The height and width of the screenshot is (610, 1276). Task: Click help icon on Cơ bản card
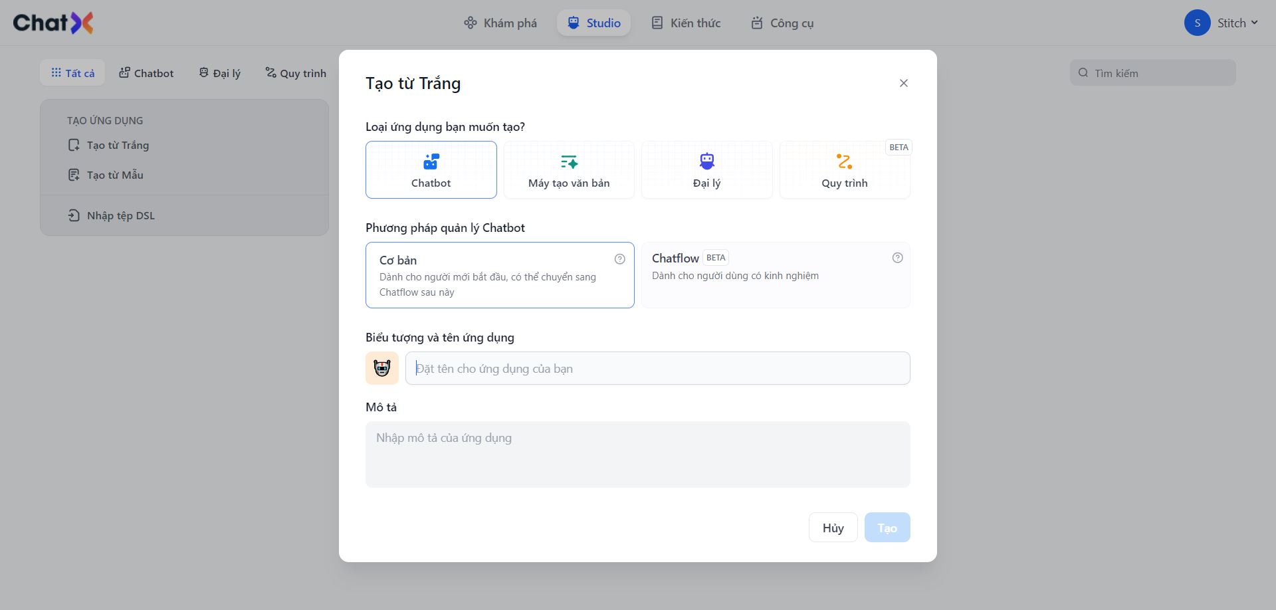coord(619,259)
